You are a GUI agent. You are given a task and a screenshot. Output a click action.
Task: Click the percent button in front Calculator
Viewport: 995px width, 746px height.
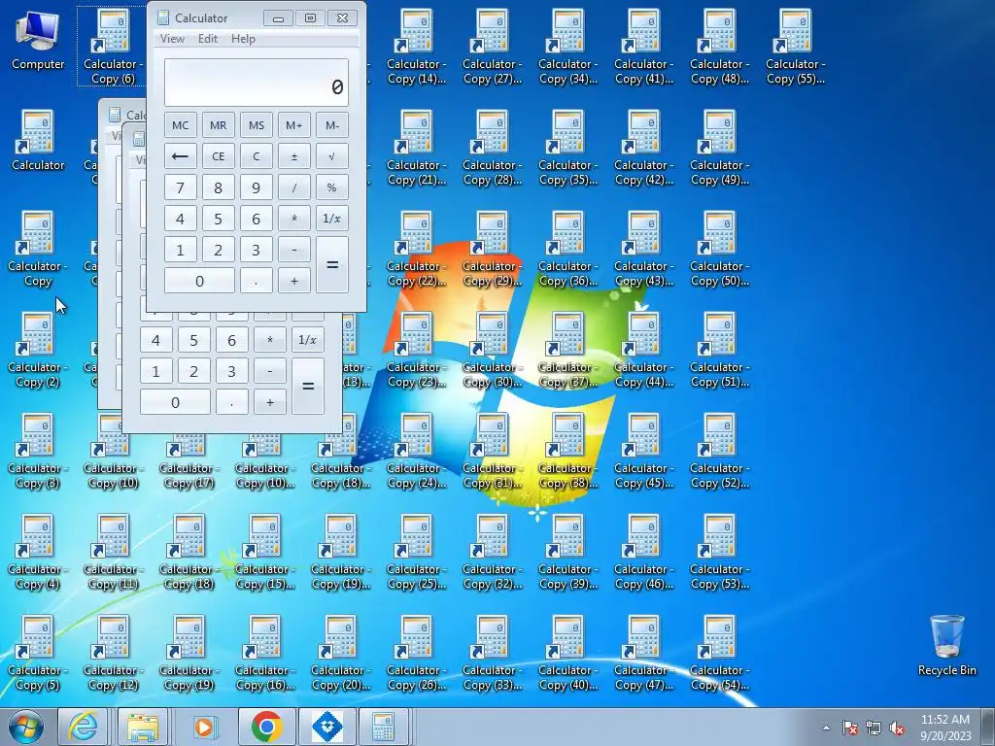pyautogui.click(x=332, y=187)
